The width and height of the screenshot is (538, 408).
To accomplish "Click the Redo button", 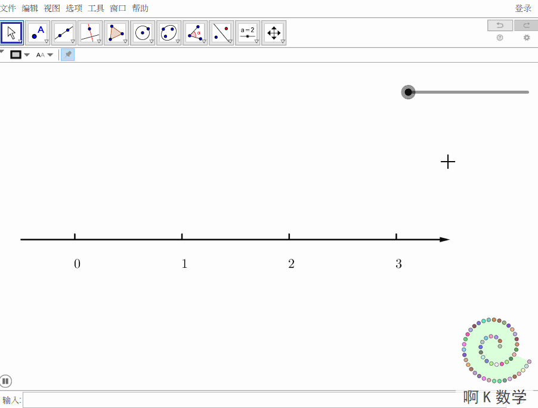I will [526, 26].
